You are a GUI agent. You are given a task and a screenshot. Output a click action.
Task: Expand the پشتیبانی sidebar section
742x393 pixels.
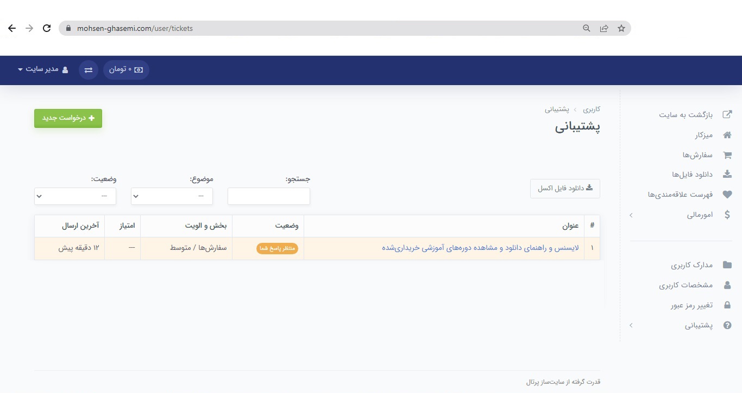[631, 325]
